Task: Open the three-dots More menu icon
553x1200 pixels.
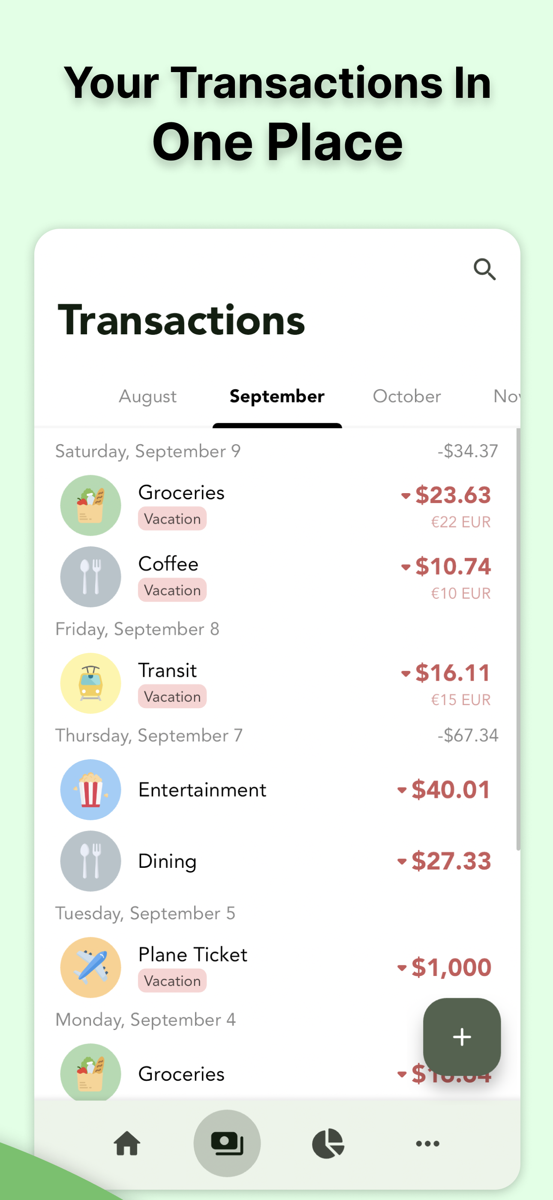Action: coord(428,1143)
